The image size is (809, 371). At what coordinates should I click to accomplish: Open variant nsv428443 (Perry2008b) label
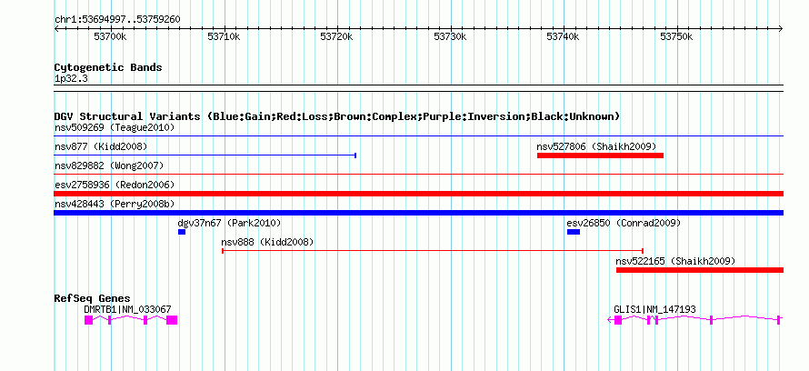coord(115,204)
